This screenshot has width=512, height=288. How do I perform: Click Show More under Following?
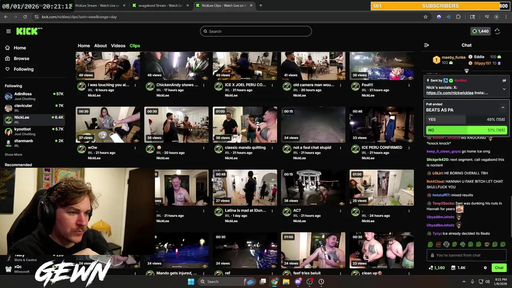tap(13, 154)
